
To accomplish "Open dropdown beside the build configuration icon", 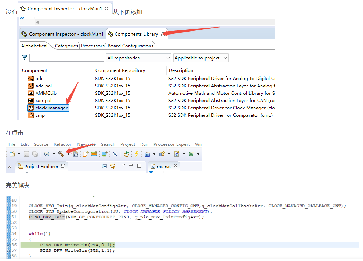I will coord(54,154).
